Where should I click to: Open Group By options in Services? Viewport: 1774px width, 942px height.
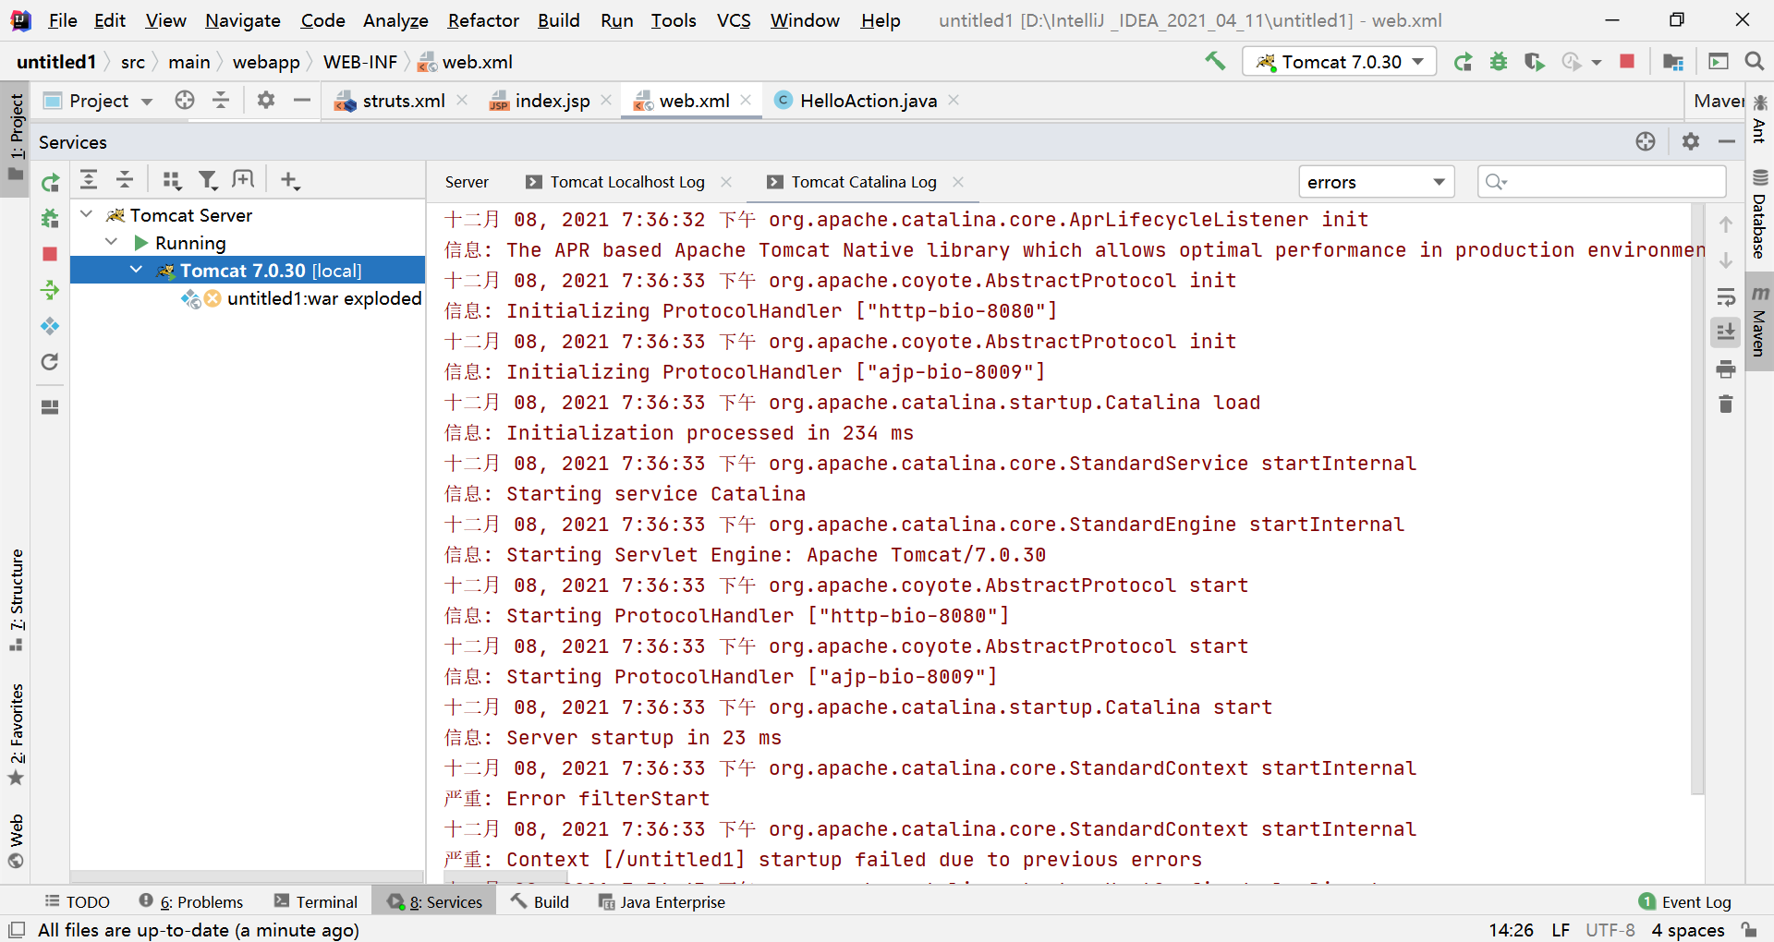point(172,179)
